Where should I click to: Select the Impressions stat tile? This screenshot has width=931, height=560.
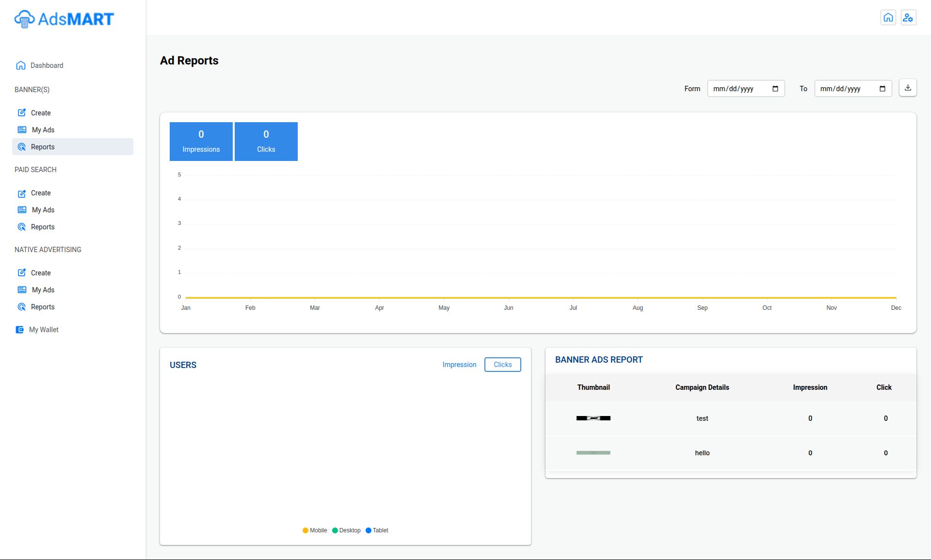coord(201,141)
